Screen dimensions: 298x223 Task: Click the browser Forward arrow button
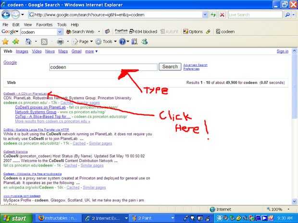(15, 14)
